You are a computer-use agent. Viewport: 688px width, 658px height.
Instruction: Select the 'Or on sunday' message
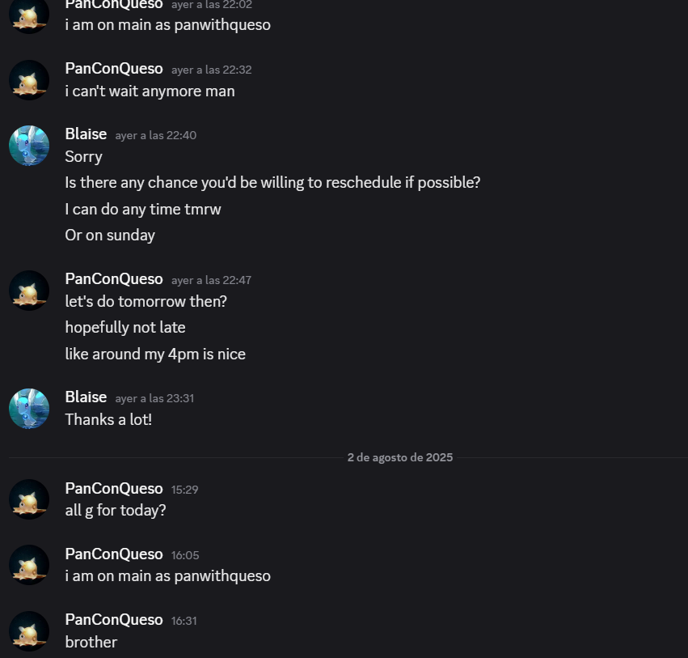tap(110, 236)
